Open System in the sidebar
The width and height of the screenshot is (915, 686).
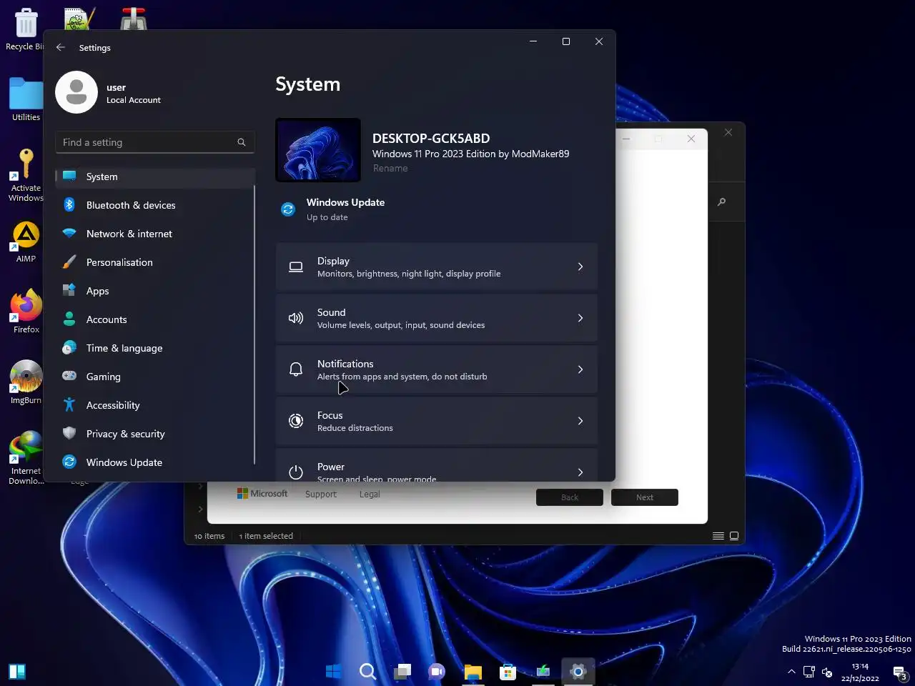pyautogui.click(x=155, y=177)
